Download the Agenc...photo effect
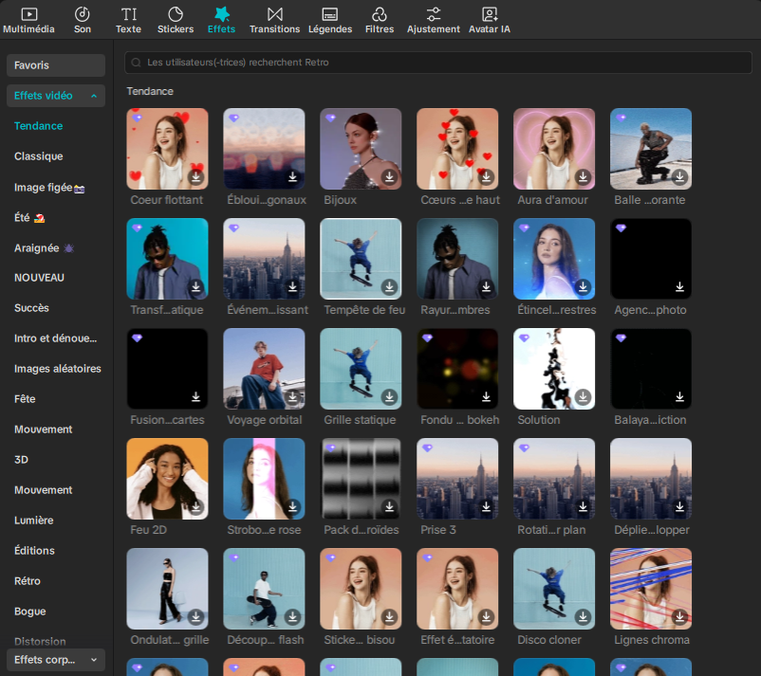The image size is (761, 676). coord(679,287)
